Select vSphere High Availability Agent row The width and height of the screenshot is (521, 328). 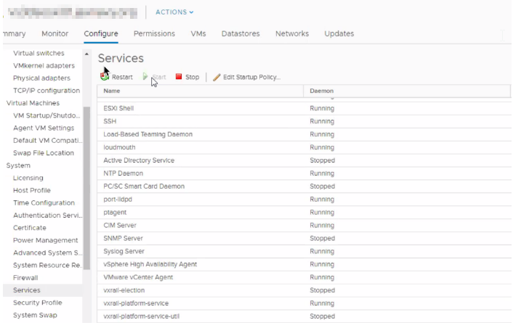[304, 264]
